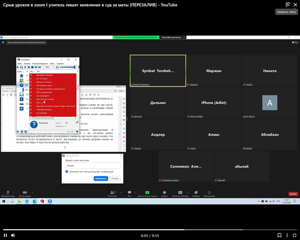Toggle fullscreen in the video player

295,235
